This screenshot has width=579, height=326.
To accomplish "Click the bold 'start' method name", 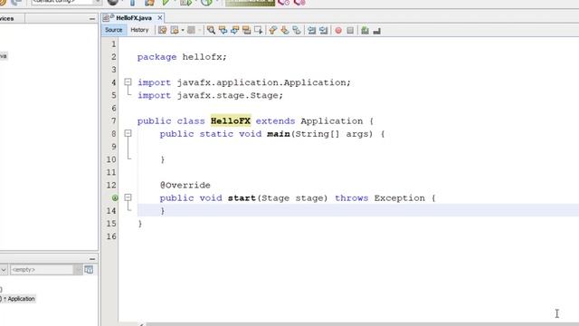I will point(242,198).
